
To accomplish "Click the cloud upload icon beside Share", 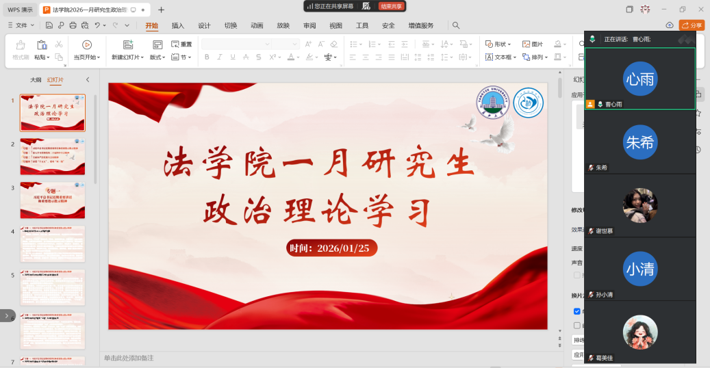I will (670, 25).
